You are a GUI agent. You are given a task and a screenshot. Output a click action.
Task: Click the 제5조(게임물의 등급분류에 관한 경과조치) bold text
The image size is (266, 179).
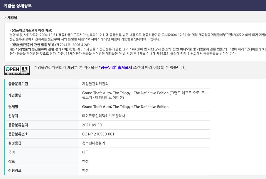point(39,49)
